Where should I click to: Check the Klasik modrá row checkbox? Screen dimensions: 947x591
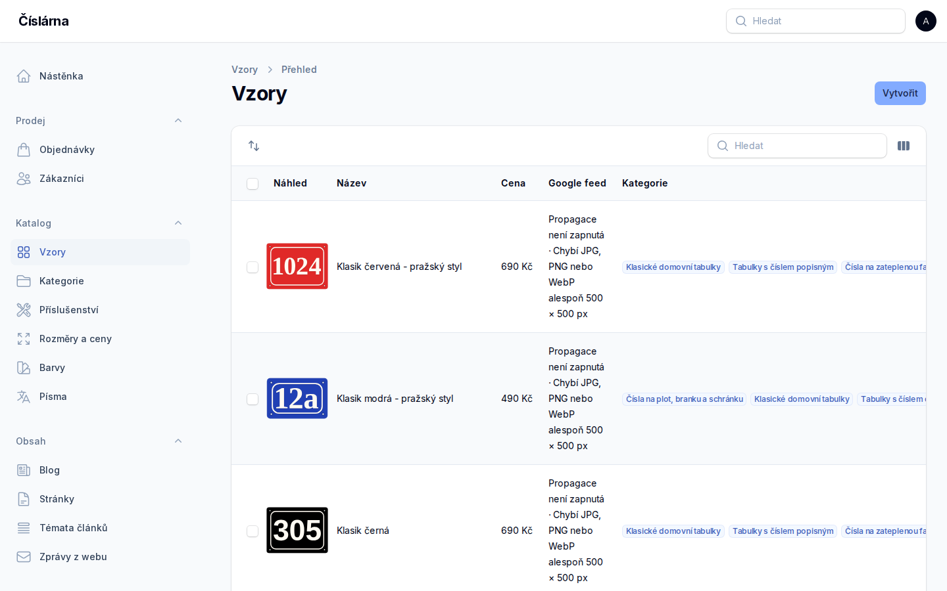click(253, 399)
